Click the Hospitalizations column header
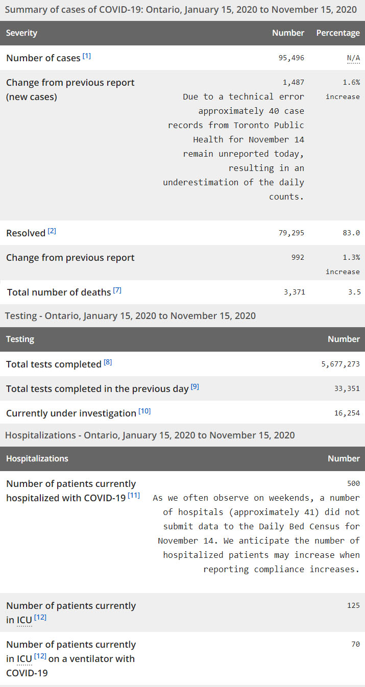The image size is (365, 687). (x=37, y=459)
